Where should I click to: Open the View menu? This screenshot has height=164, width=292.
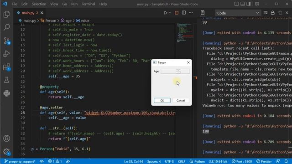54,4
